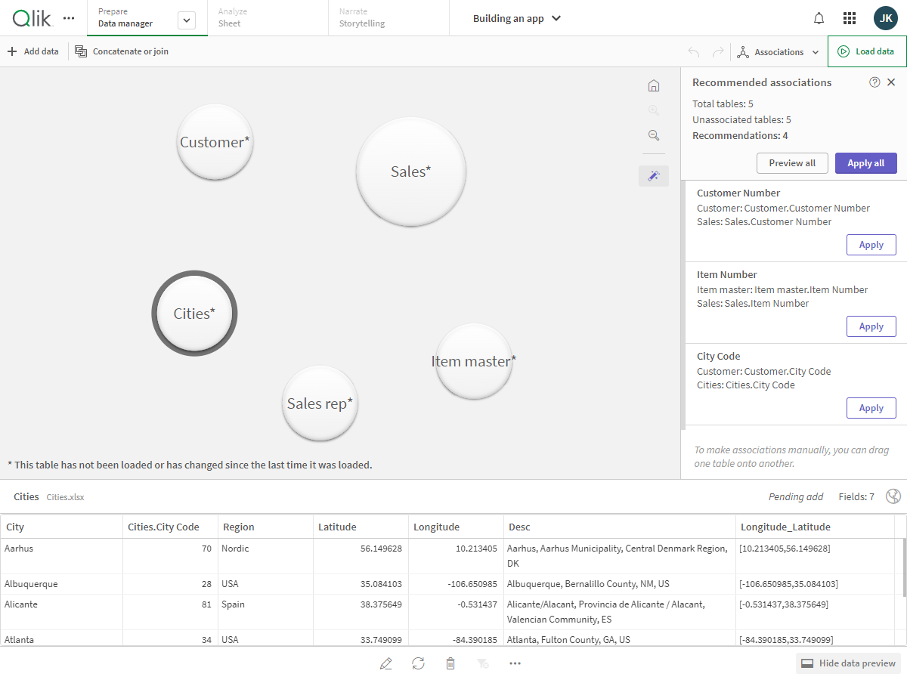The image size is (907, 680).
Task: Click the Qlik logo
Action: coord(33,17)
